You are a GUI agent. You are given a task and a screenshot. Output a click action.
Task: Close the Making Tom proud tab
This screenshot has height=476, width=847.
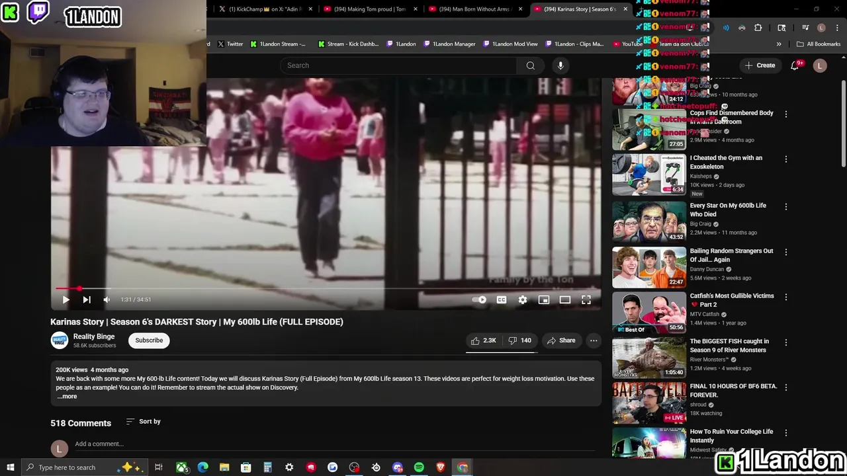tap(416, 9)
